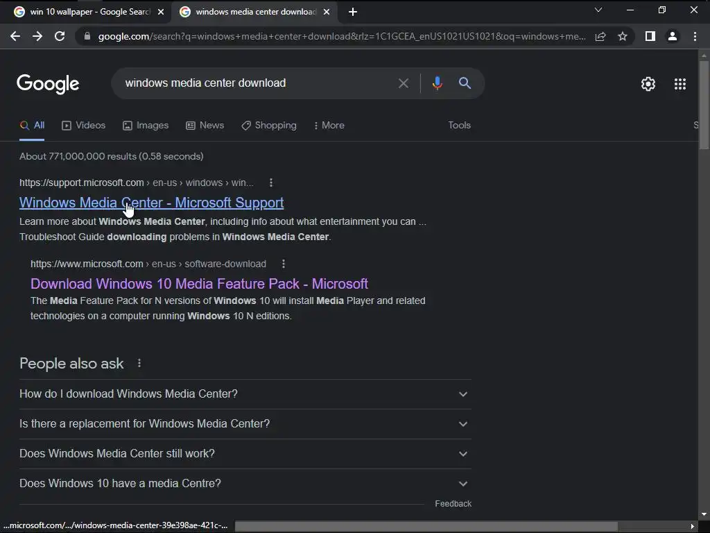Select the windows media center download tab
Screen dimensions: 710x533
[x=255, y=12]
